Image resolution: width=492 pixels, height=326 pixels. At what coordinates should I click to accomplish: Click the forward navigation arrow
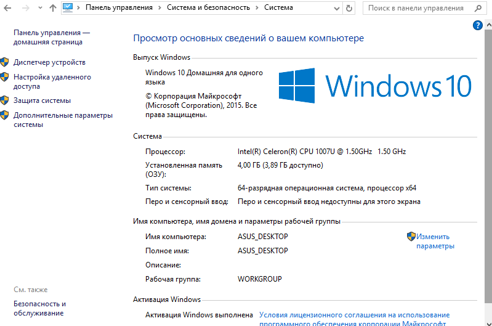pyautogui.click(x=26, y=8)
